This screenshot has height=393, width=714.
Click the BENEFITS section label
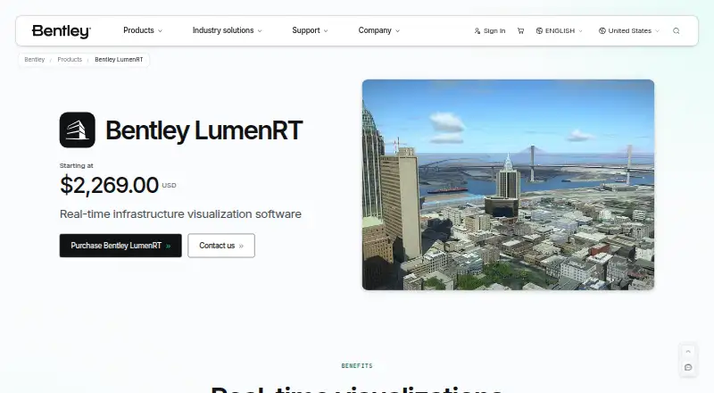pos(357,365)
